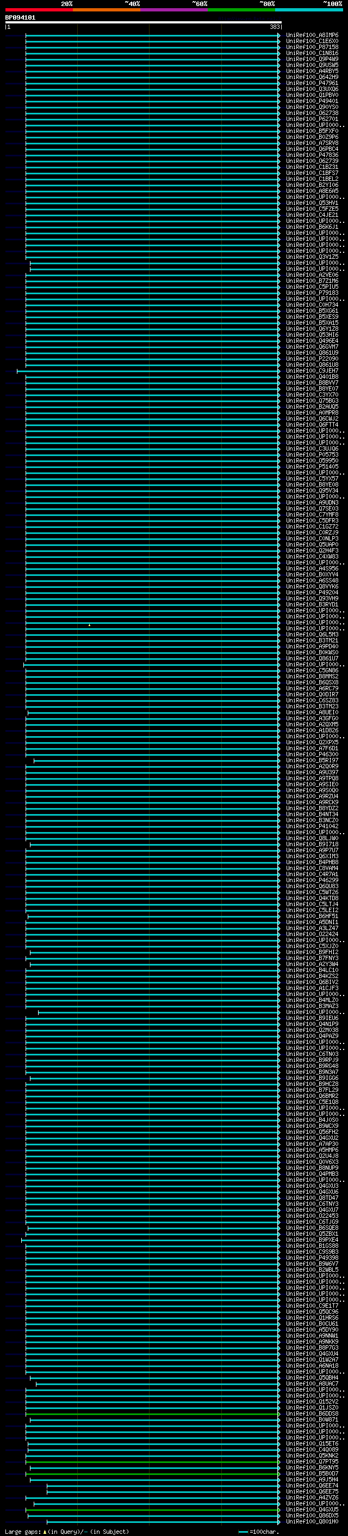Select hit label UniRef100_B5FXF0
Viewport: 348px width, 1536px height.
312,131
